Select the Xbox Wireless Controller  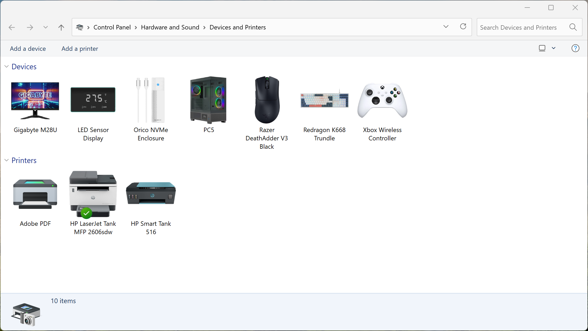(x=382, y=100)
